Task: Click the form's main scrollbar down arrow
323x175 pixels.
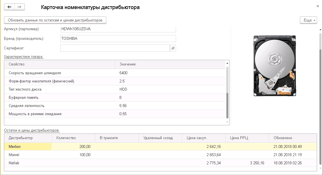Action: point(320,169)
